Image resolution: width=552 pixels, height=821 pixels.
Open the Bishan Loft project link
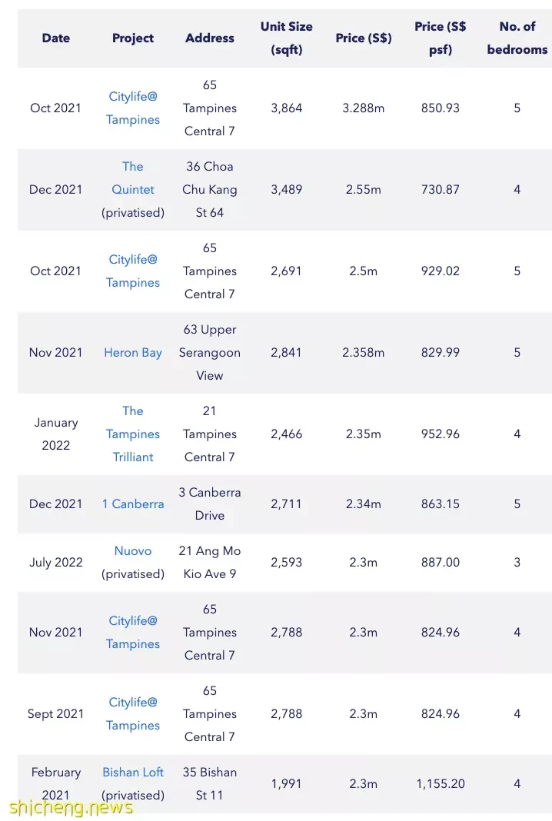pyautogui.click(x=132, y=773)
